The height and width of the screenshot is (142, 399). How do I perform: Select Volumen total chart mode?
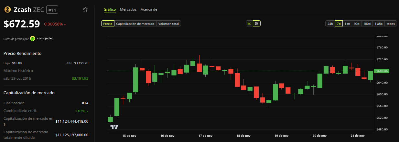169,24
